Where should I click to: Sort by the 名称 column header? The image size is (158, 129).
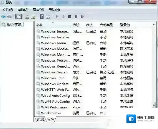pos(53,25)
